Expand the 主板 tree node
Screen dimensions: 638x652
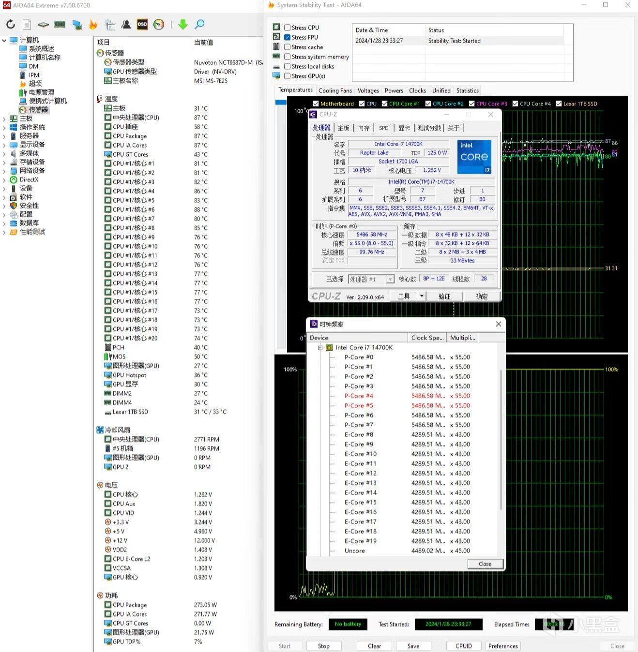click(4, 119)
